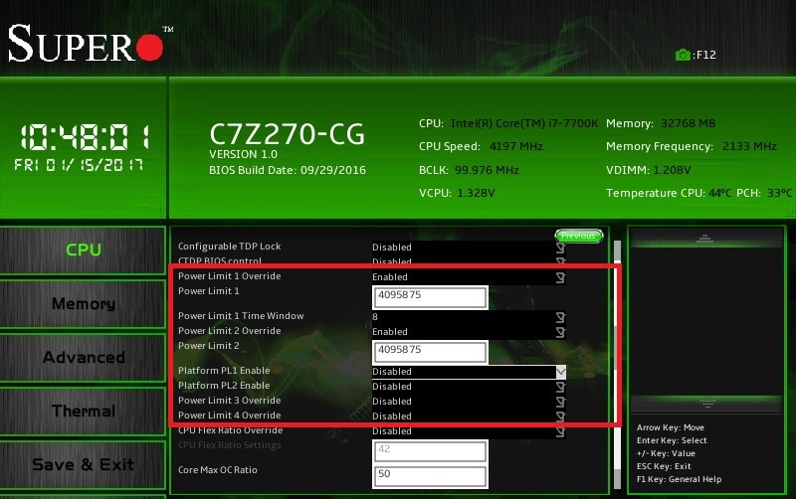Click the Previous button
Screen dimensions: 796x499
click(579, 236)
